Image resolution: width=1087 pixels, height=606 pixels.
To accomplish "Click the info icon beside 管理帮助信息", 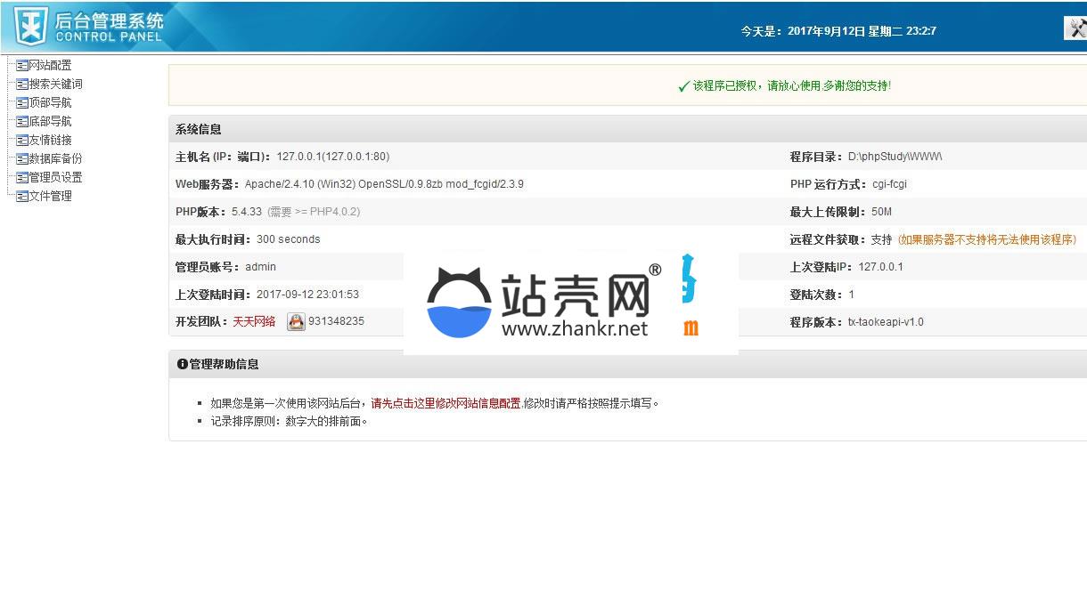I will [x=182, y=364].
